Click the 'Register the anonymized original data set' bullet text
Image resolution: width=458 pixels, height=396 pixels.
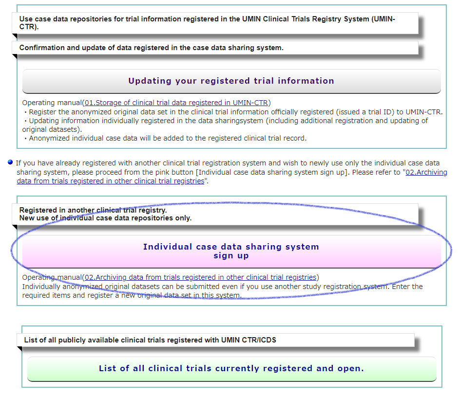coord(234,112)
